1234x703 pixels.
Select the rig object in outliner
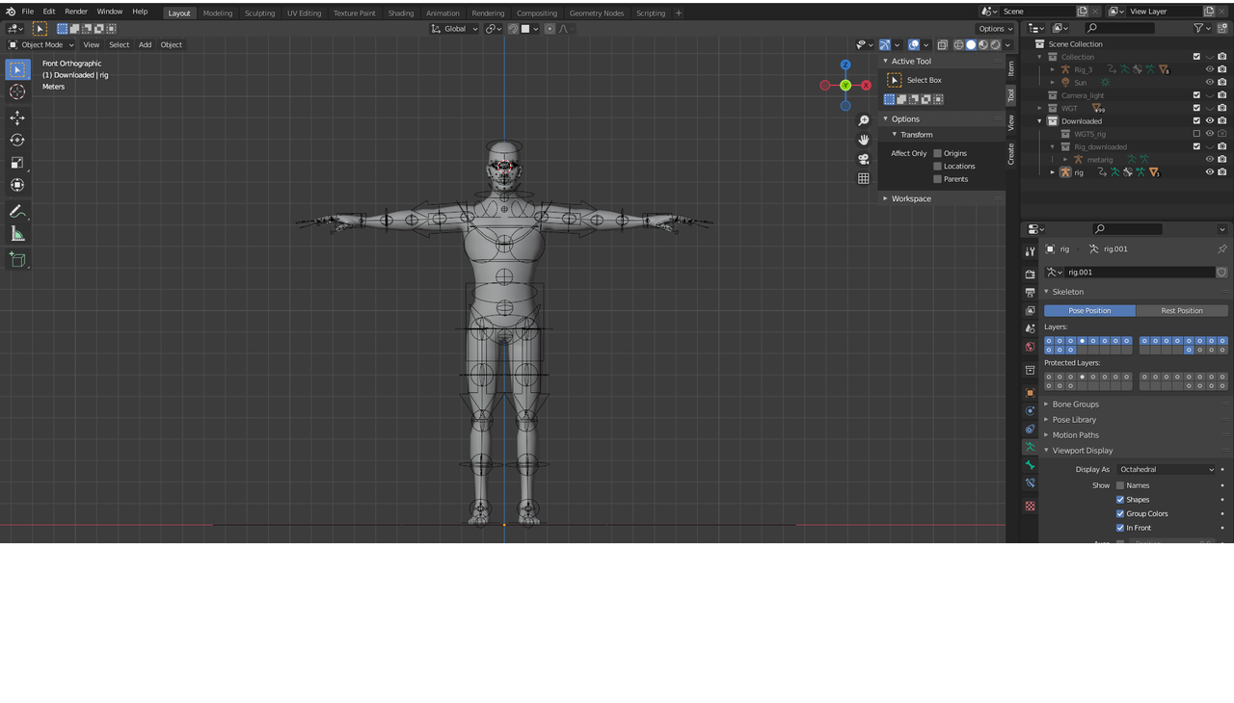[x=1079, y=172]
